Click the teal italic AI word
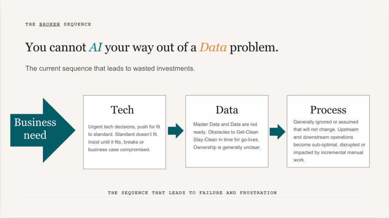This screenshot has width=389, height=218. (95, 47)
